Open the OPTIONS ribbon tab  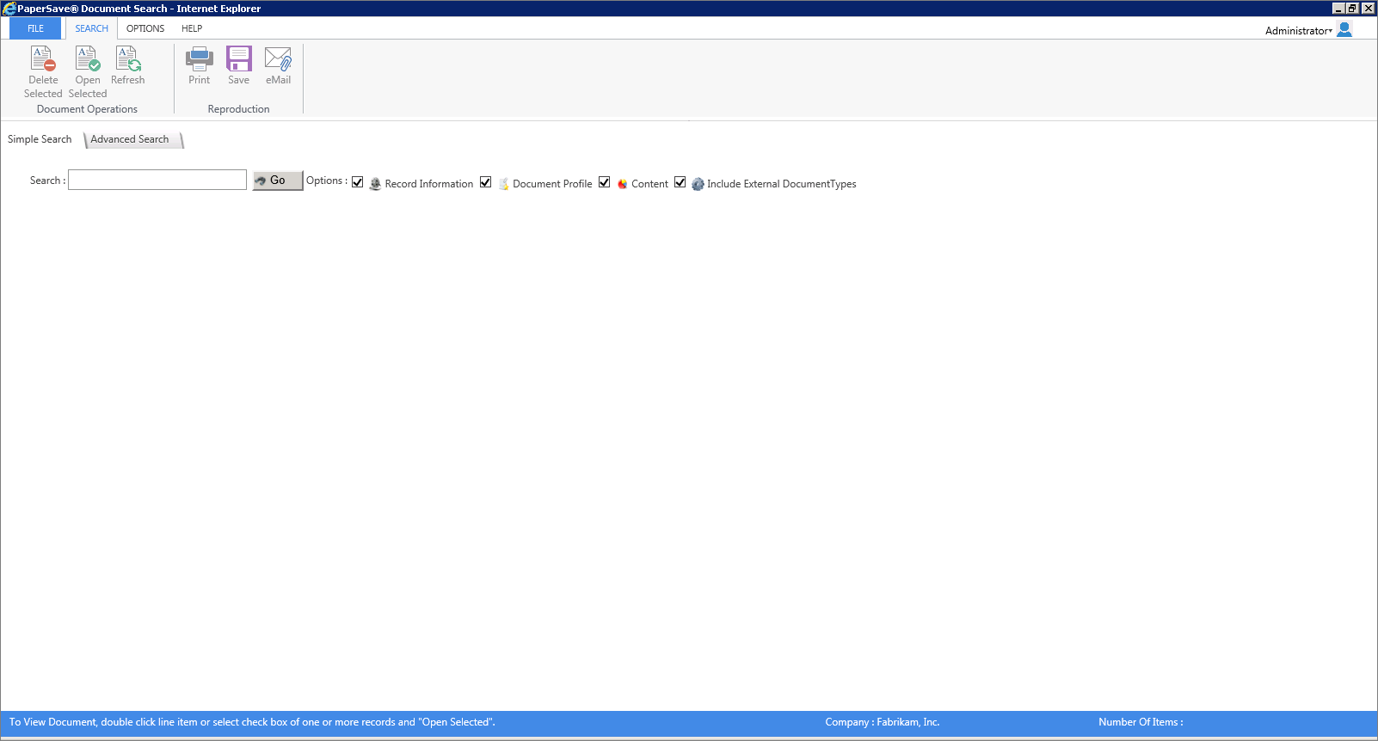[x=145, y=28]
